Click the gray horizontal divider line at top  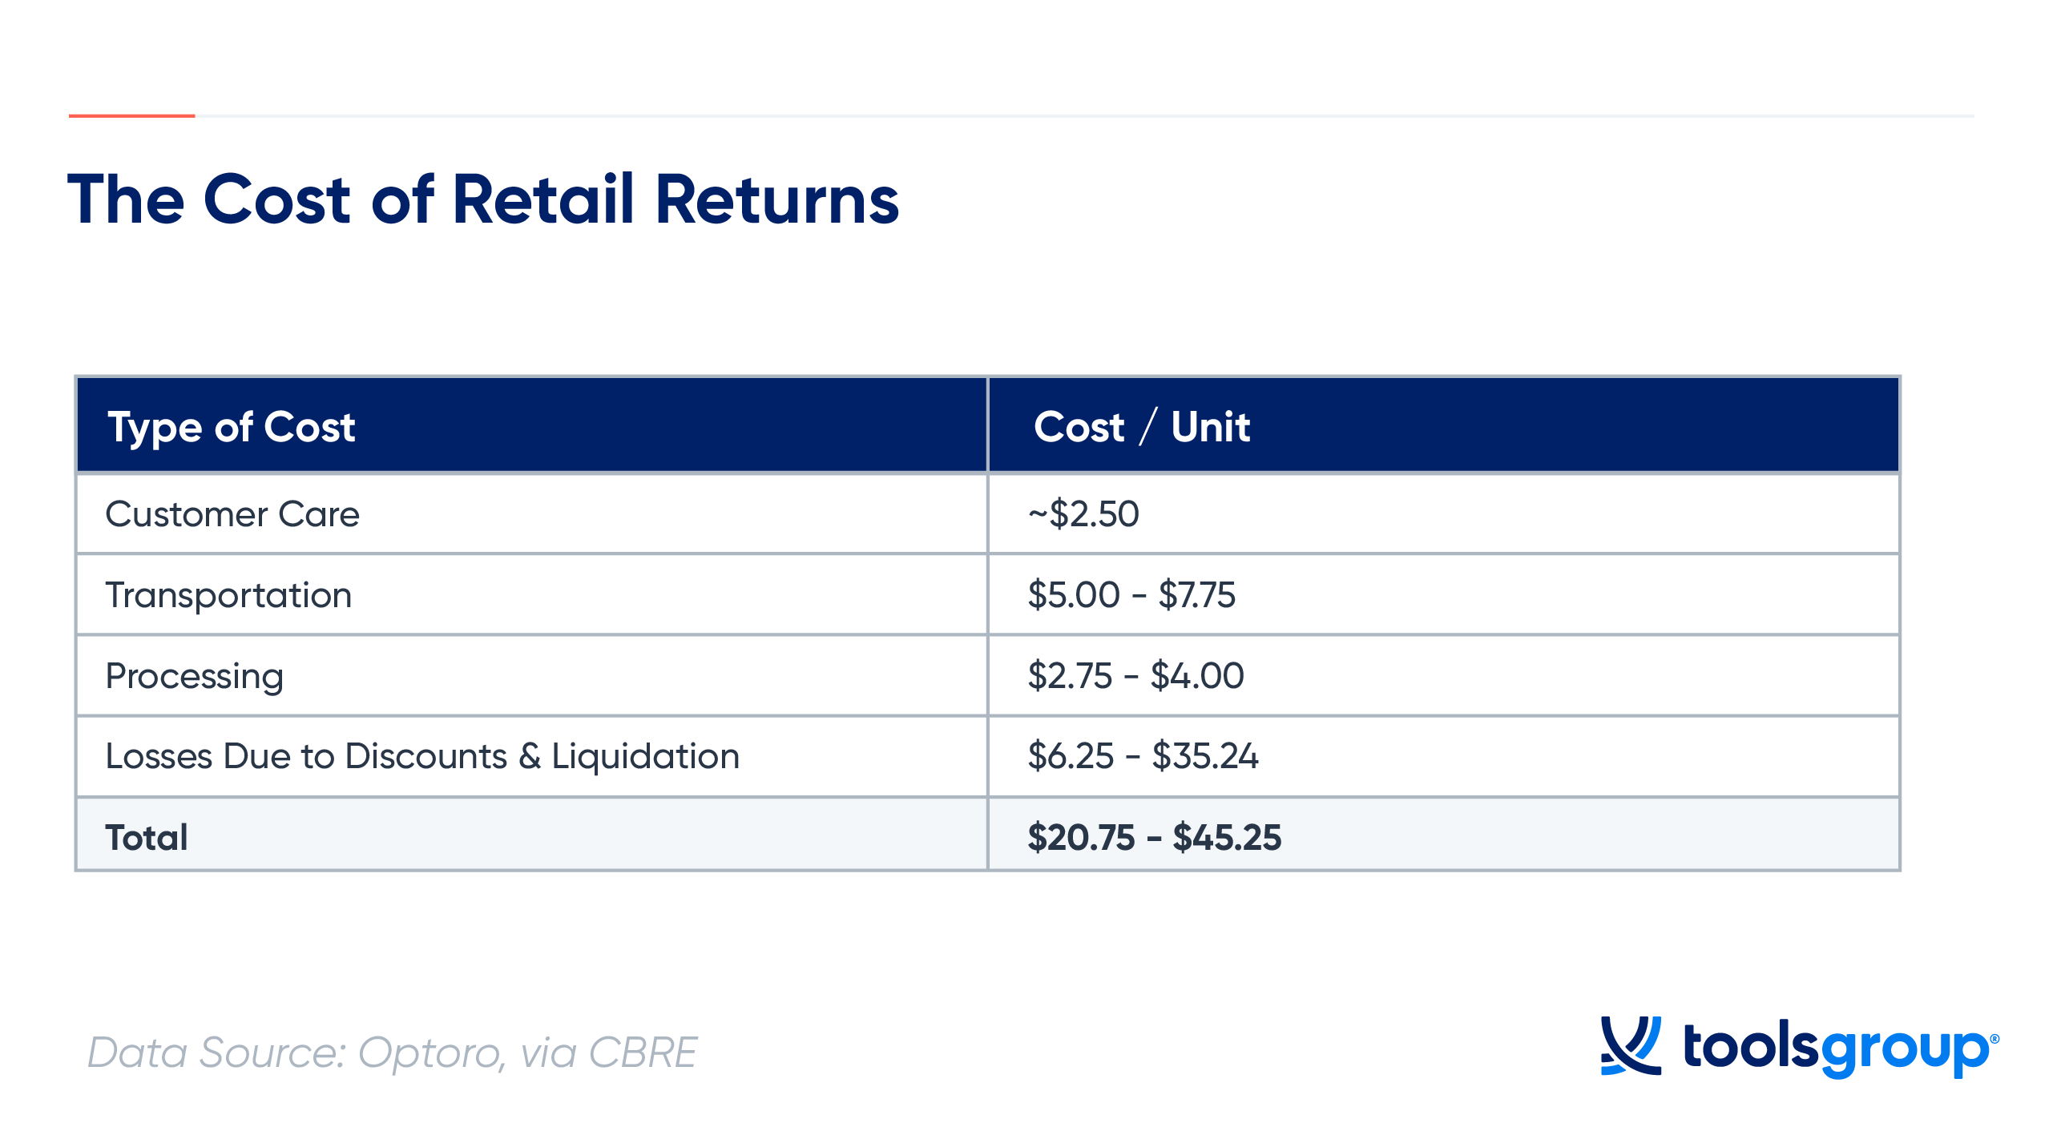coord(1084,116)
